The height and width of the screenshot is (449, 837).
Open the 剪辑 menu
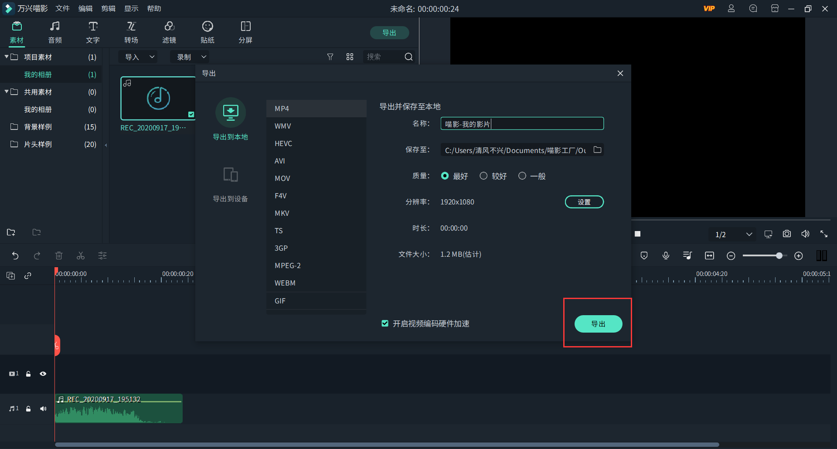(x=108, y=9)
